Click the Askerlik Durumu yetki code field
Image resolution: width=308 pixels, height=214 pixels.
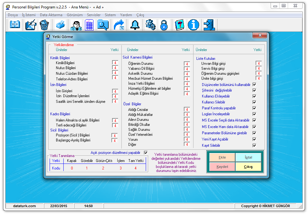(187, 74)
